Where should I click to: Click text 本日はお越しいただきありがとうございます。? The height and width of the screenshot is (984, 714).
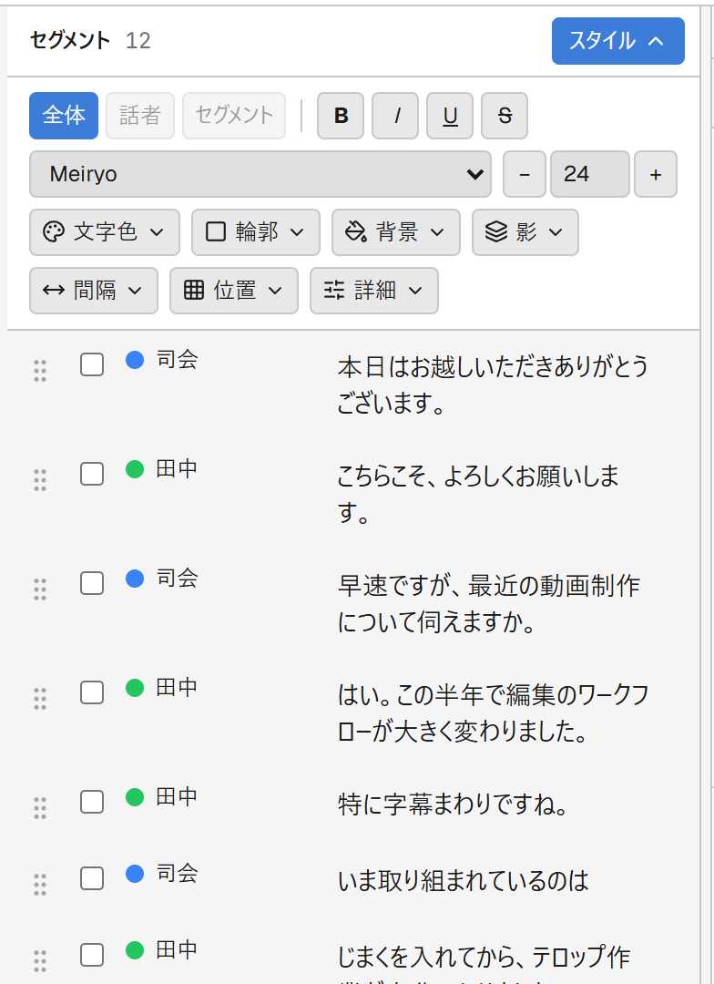493,384
